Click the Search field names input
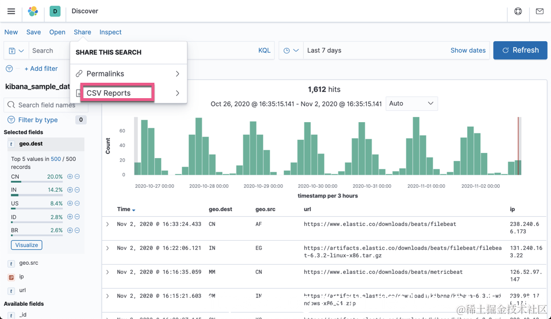The width and height of the screenshot is (551, 319). pyautogui.click(x=46, y=105)
